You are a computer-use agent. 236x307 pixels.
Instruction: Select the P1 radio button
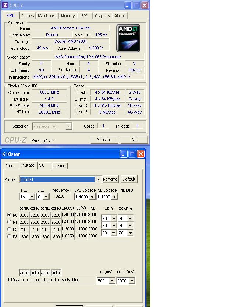(9, 222)
